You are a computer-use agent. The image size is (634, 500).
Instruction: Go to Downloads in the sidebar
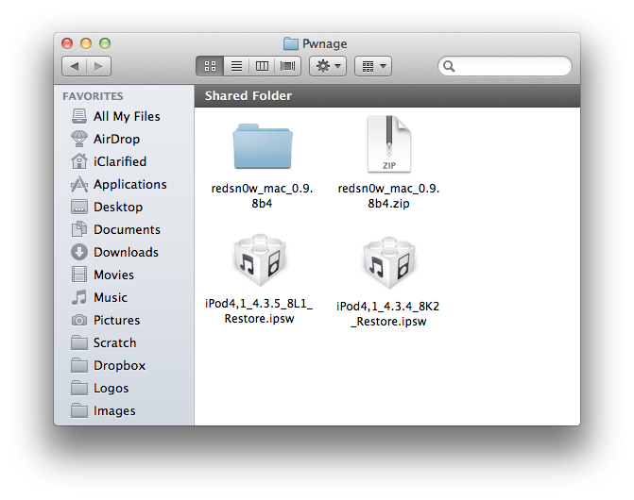click(126, 252)
